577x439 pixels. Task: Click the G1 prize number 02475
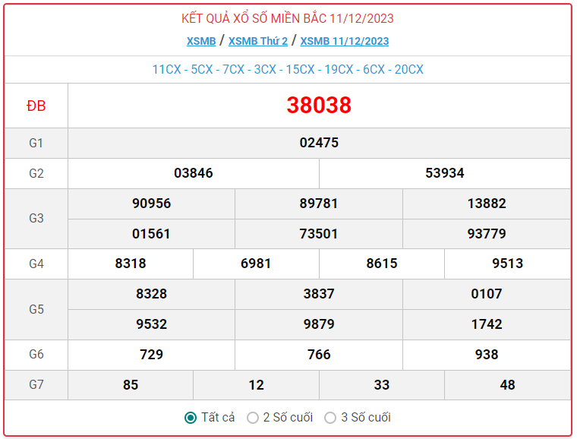tap(319, 143)
